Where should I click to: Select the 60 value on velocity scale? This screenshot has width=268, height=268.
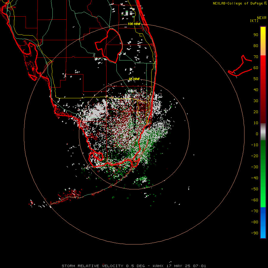coord(256,68)
